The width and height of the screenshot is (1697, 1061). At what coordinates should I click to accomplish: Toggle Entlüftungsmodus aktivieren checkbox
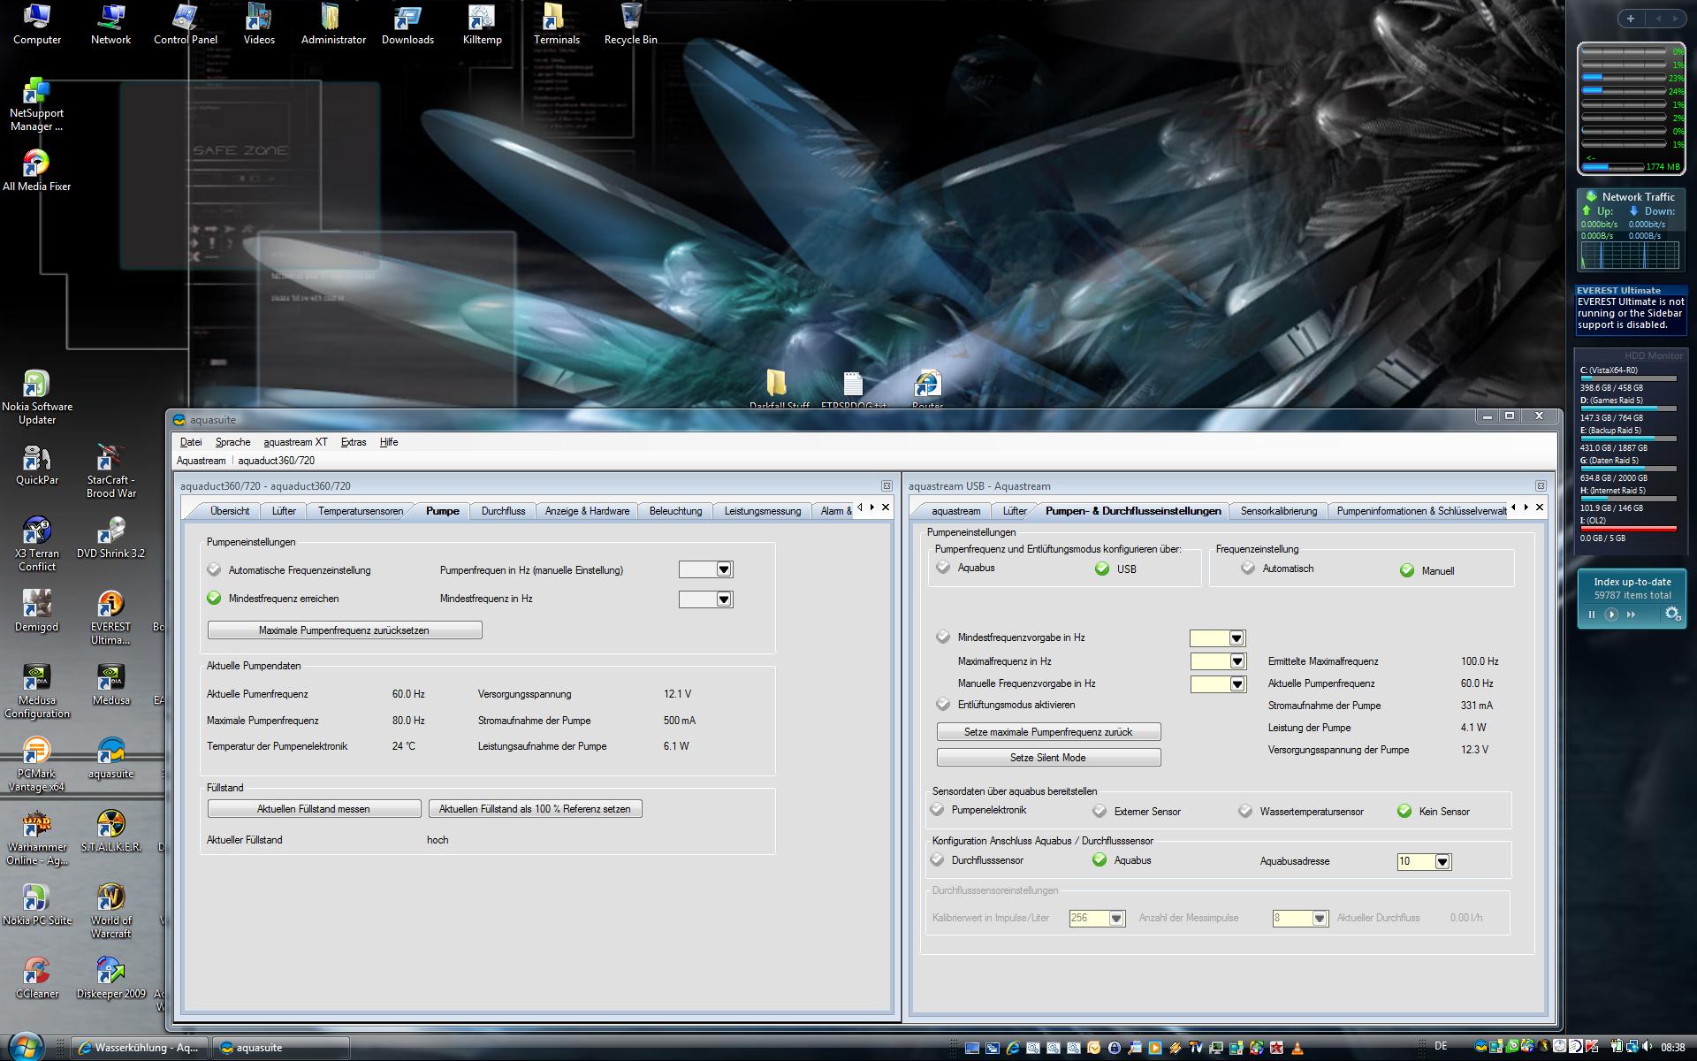tap(944, 705)
